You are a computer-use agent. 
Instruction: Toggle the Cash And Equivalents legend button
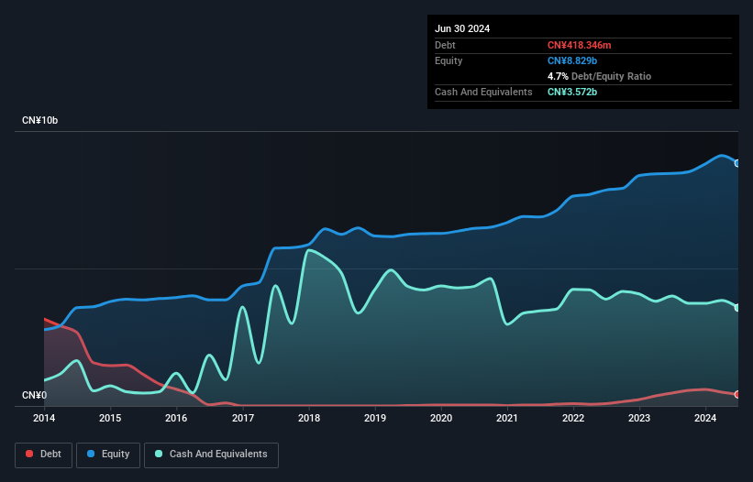tap(211, 455)
